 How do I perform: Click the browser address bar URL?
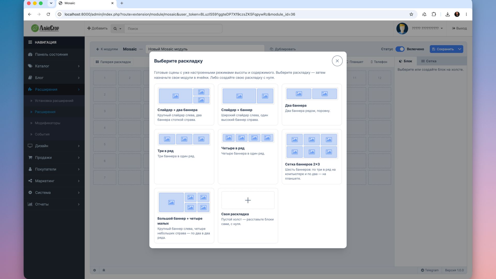(x=180, y=14)
